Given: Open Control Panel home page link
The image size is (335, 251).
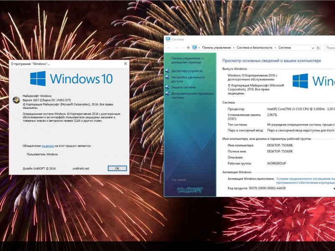Looking at the screenshot, I should pos(188,60).
